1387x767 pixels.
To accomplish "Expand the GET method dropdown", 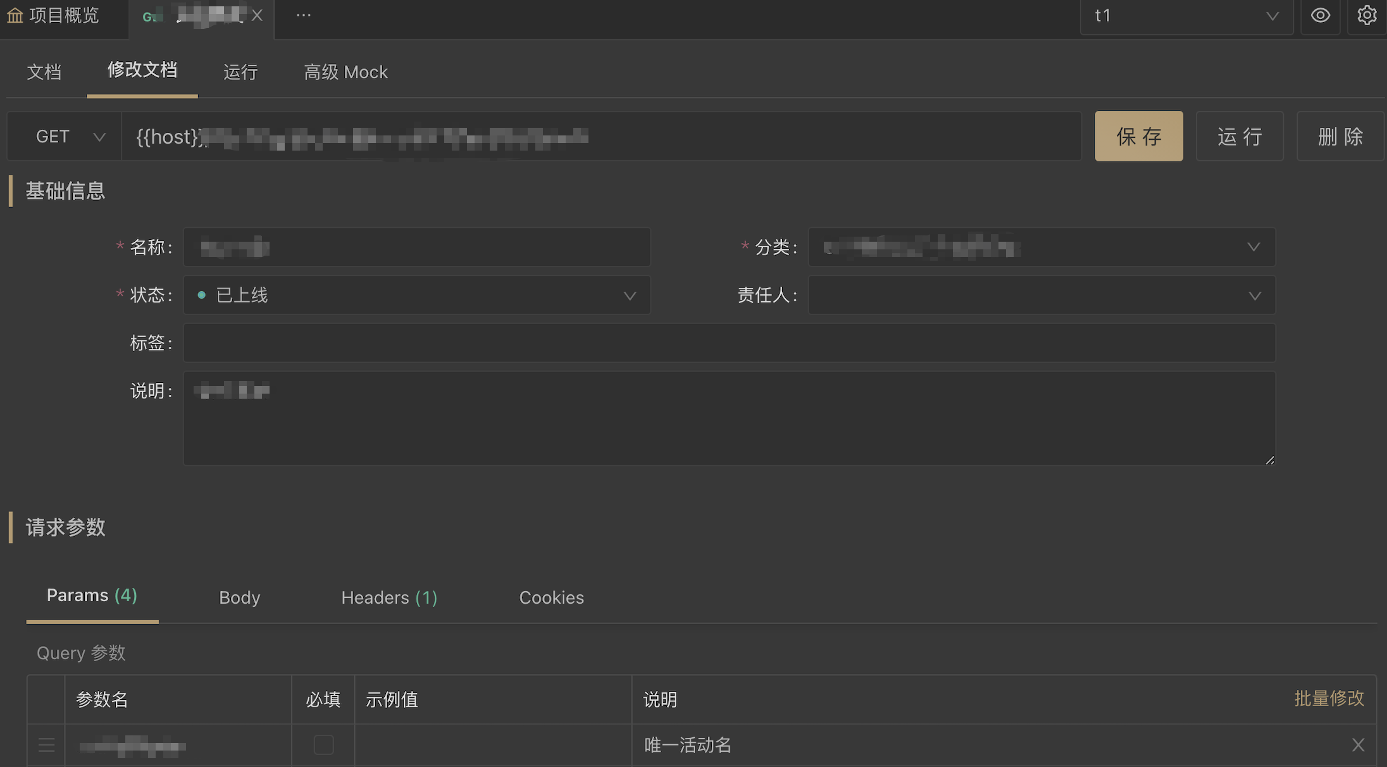I will (70, 137).
